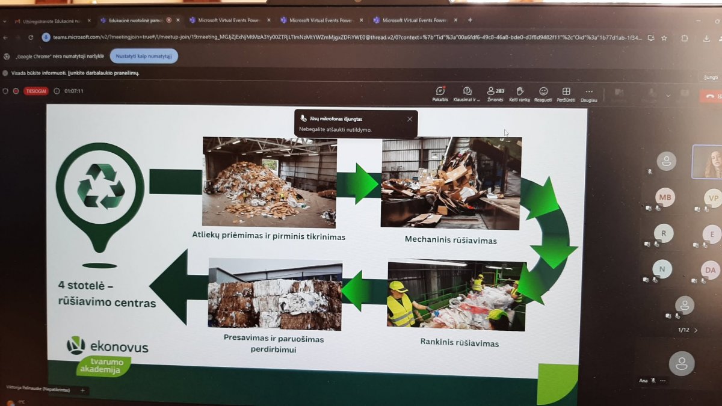The image size is (722, 406).
Task: Open the Daugiau more options menu
Action: (x=588, y=93)
